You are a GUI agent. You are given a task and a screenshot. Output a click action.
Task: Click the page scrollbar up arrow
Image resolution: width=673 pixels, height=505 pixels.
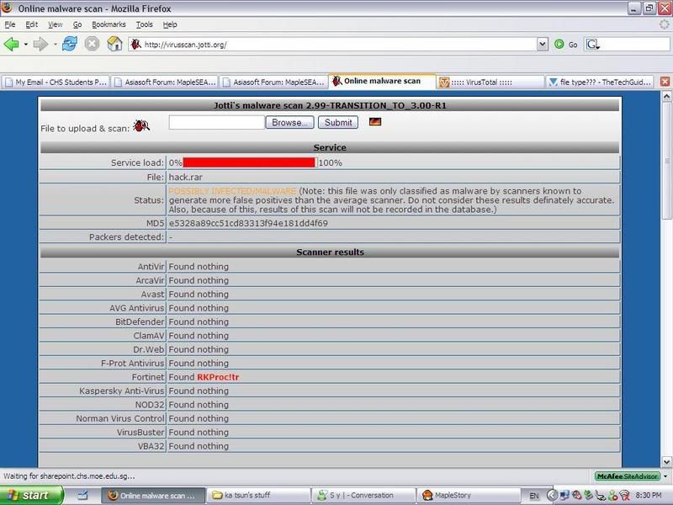pyautogui.click(x=666, y=96)
